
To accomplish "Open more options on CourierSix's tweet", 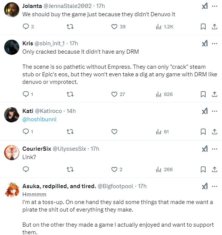I will (214, 149).
